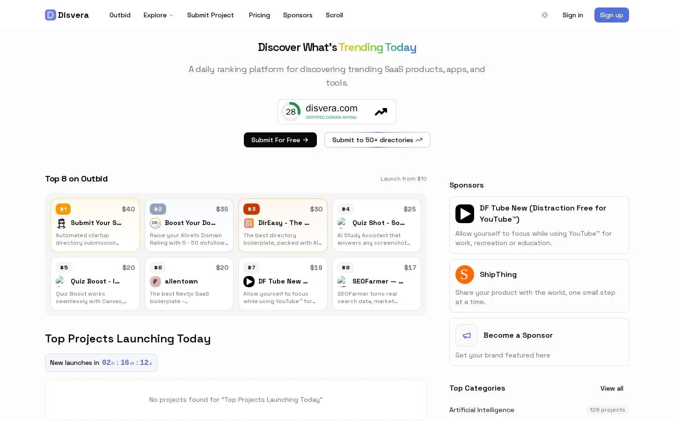The height and width of the screenshot is (421, 674).
Task: Click Launch from $10 text
Action: point(403,179)
